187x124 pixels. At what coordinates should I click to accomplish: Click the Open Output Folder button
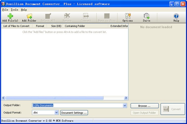[145, 113]
